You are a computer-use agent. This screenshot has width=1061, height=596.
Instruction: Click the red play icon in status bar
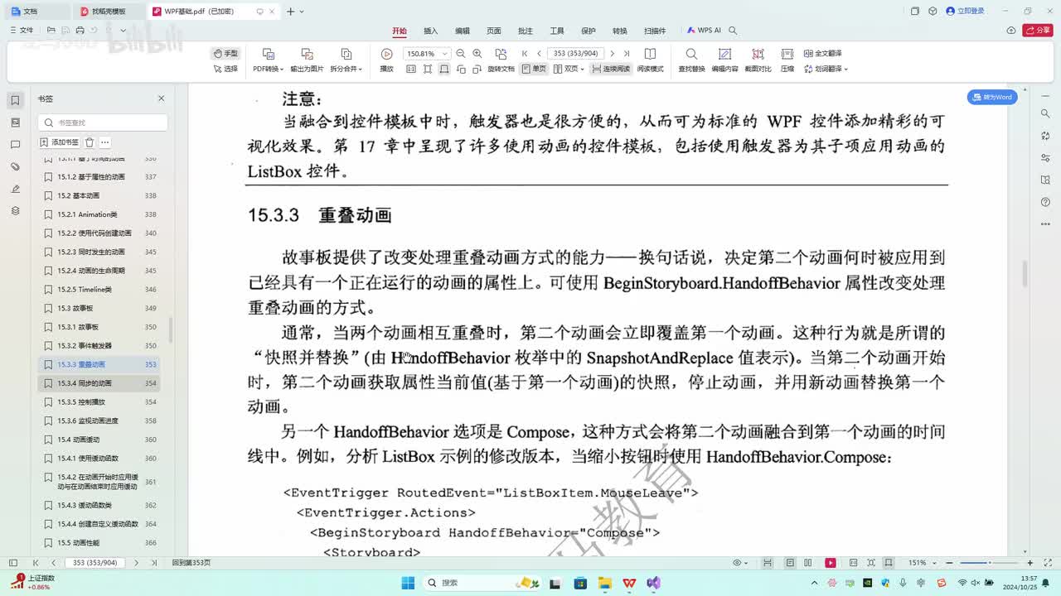tap(831, 563)
